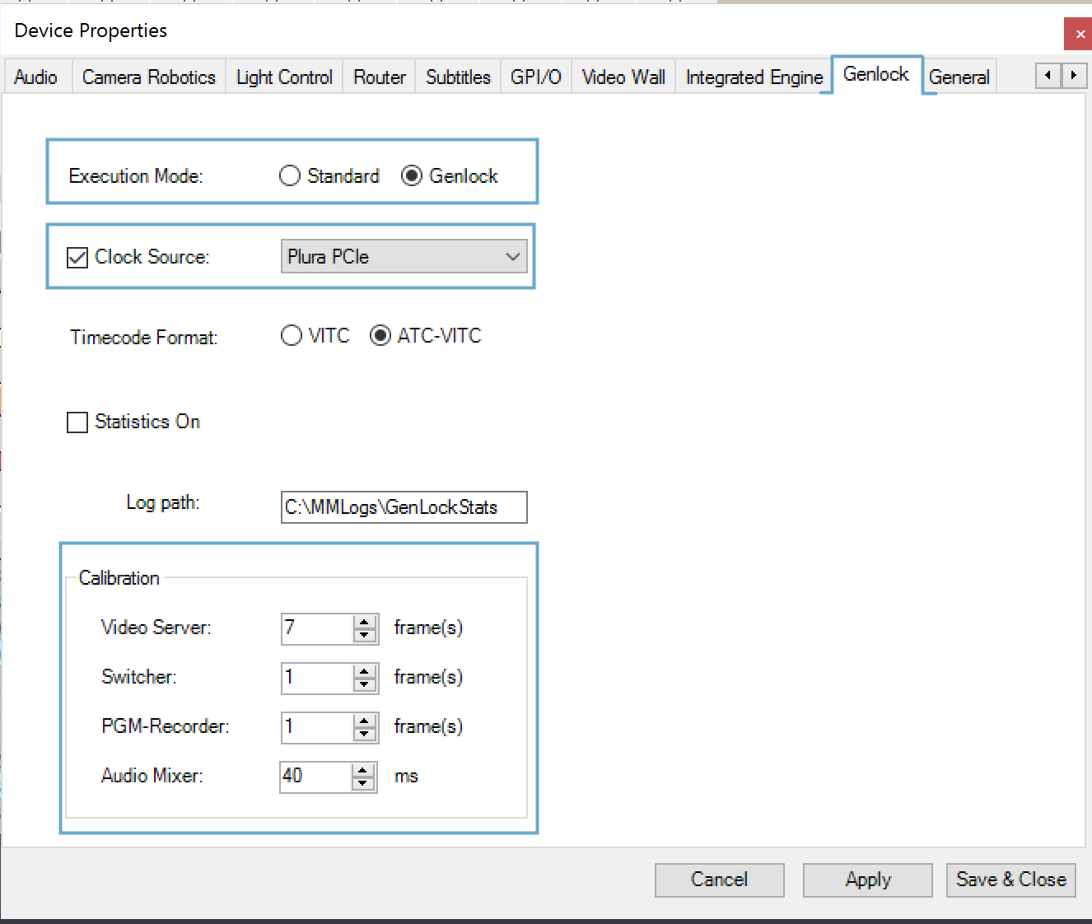
Task: Go to the Video Wall tab
Action: point(623,77)
